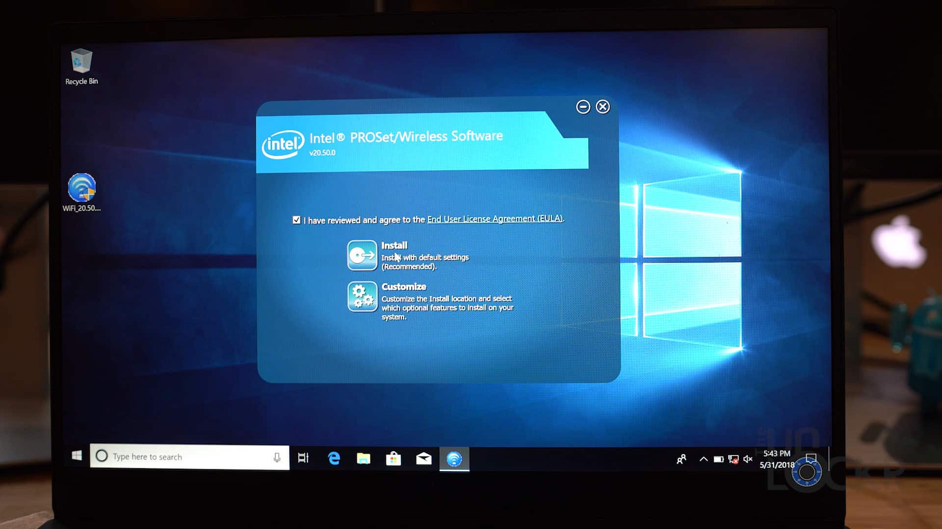Image resolution: width=942 pixels, height=529 pixels.
Task: Uncheck the EULA agreement checkbox
Action: tap(296, 220)
